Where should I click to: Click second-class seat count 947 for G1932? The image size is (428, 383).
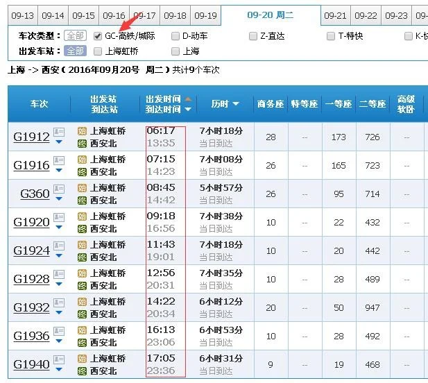coord(373,307)
